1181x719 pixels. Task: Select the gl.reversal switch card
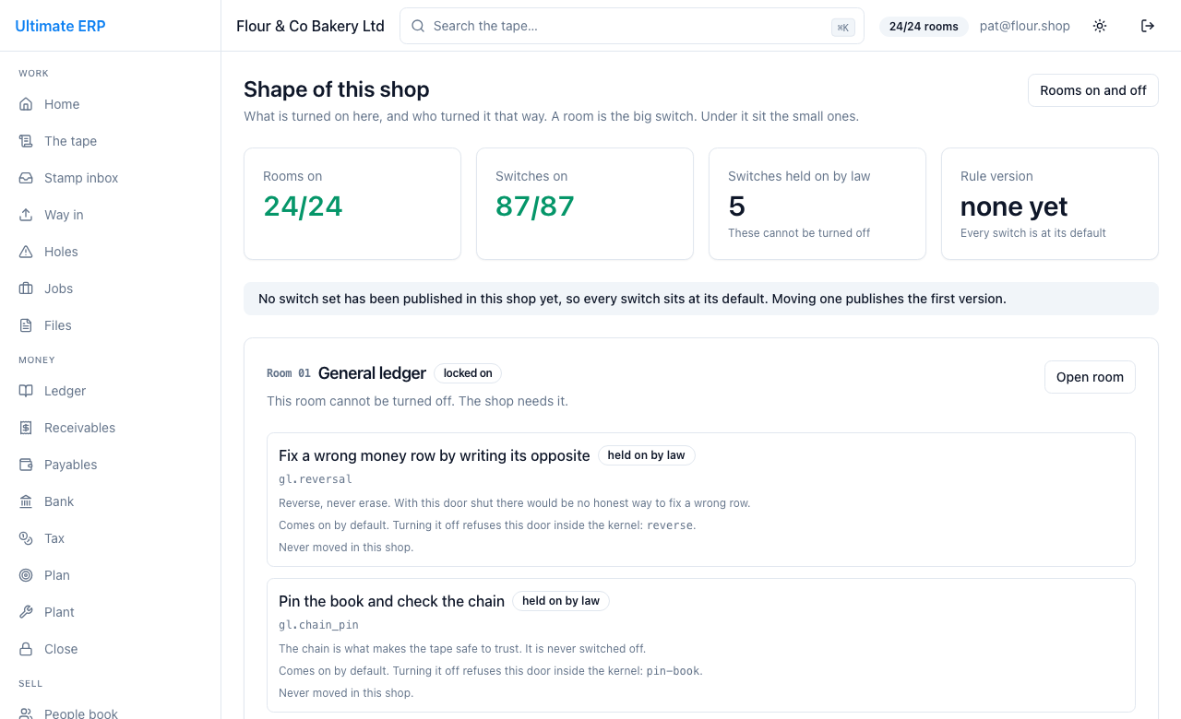point(701,500)
